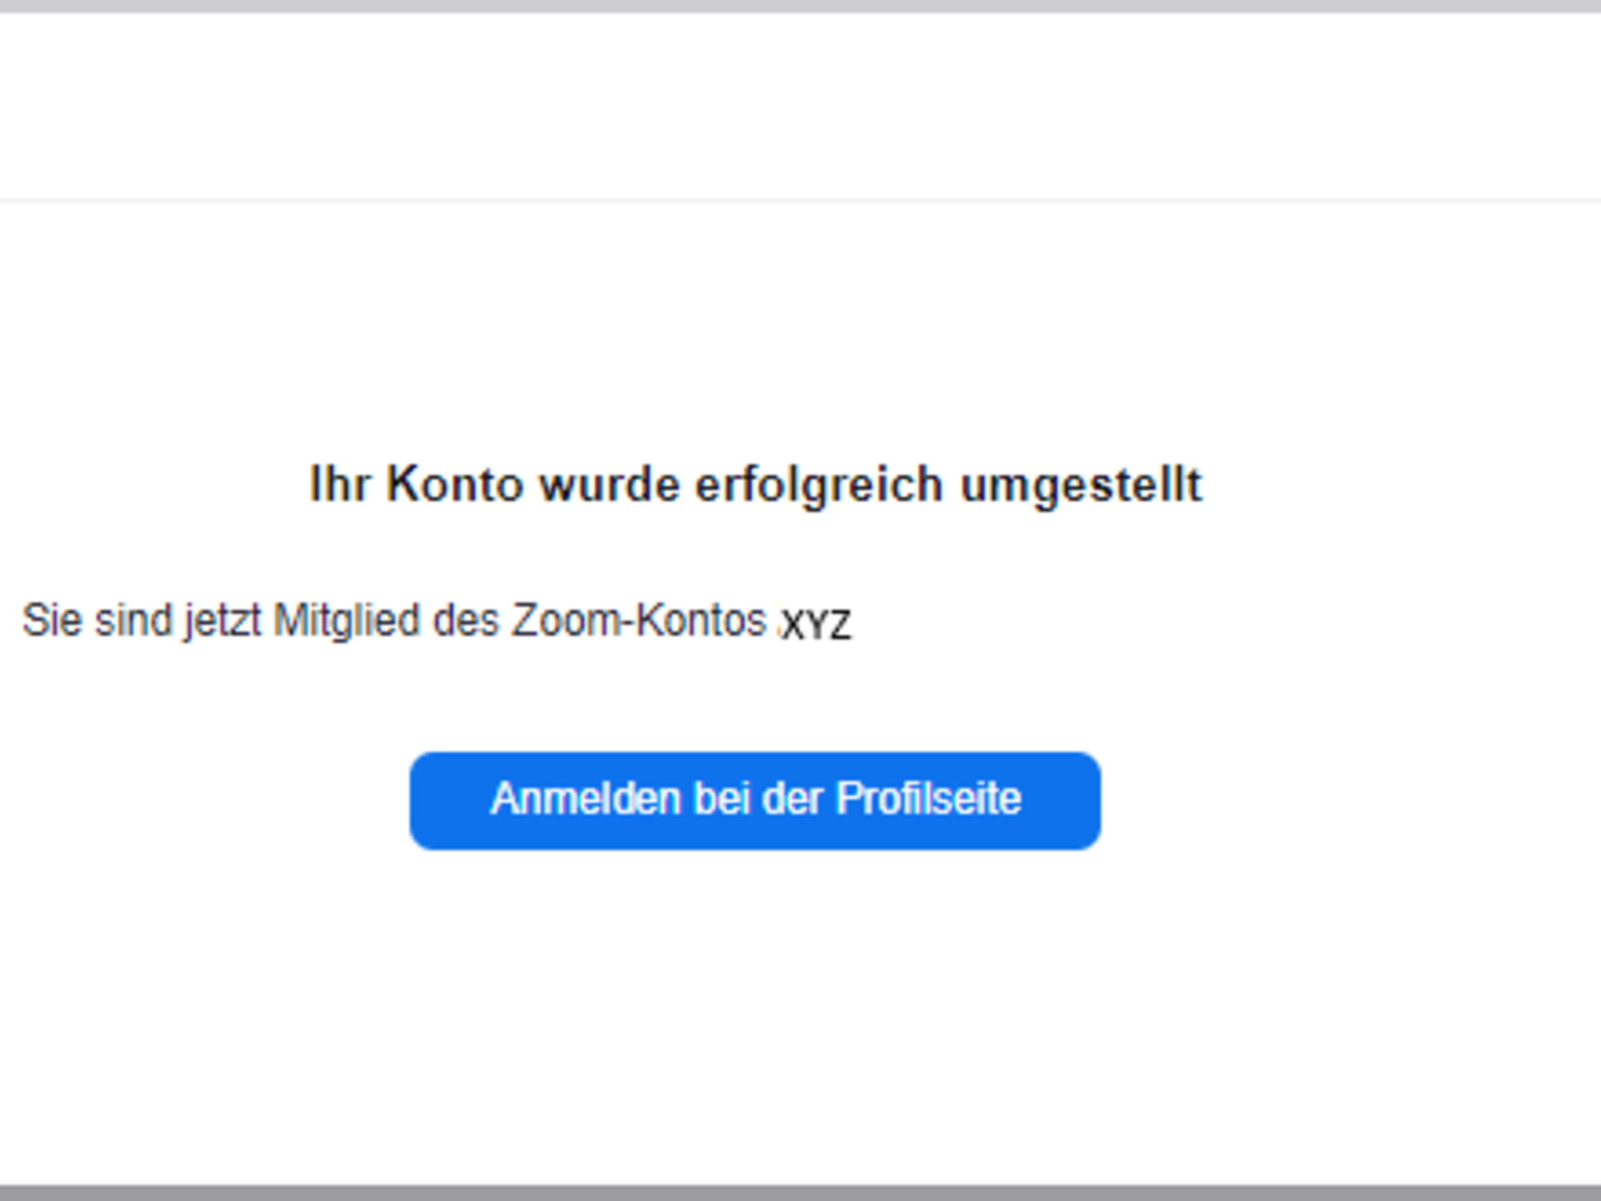Click the word 'wurde' in the heading
1601x1201 pixels.
tap(610, 485)
